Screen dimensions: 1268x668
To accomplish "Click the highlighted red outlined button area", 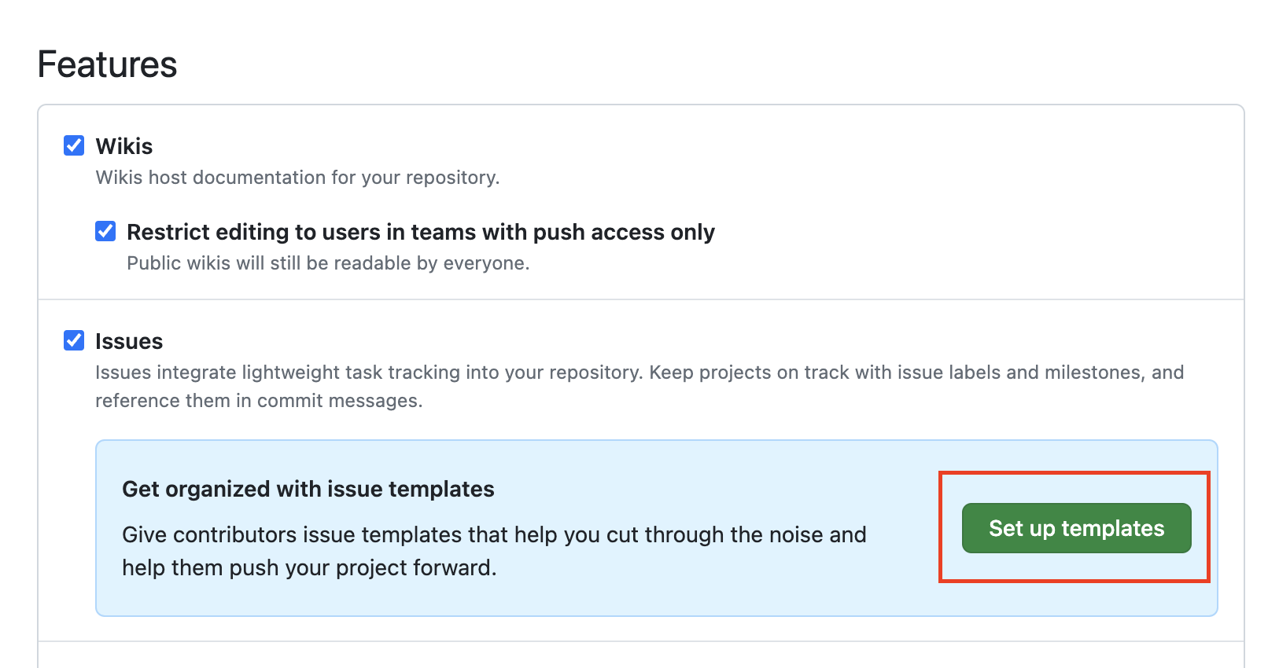I will [1074, 528].
